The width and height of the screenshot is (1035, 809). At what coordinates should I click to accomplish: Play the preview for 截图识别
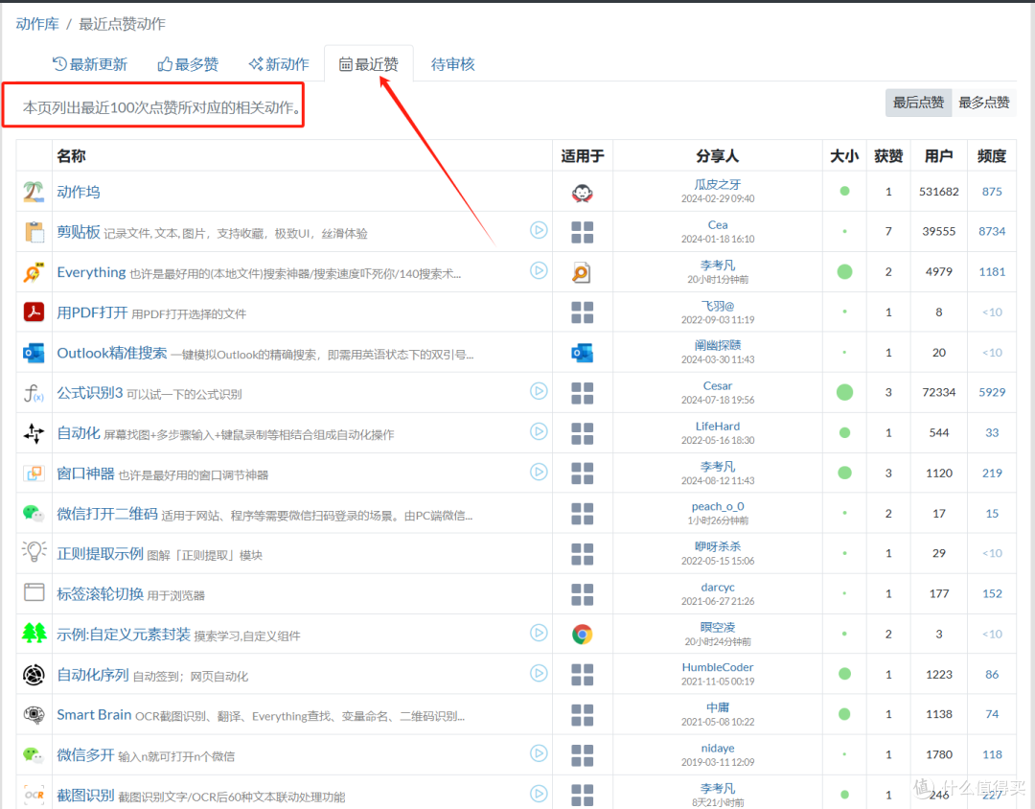[x=539, y=793]
